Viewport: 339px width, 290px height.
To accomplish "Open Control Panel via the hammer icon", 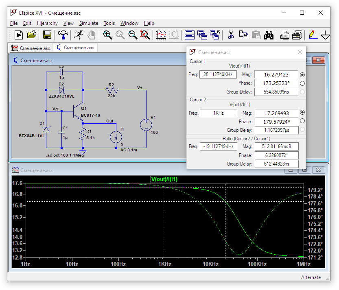I will (63, 35).
